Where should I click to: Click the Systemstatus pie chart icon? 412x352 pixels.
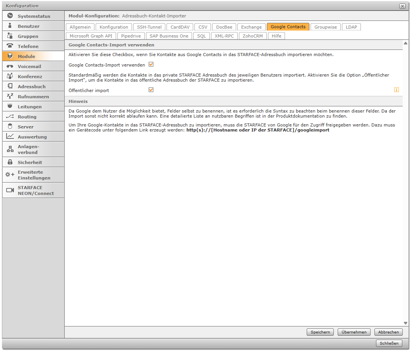click(10, 16)
